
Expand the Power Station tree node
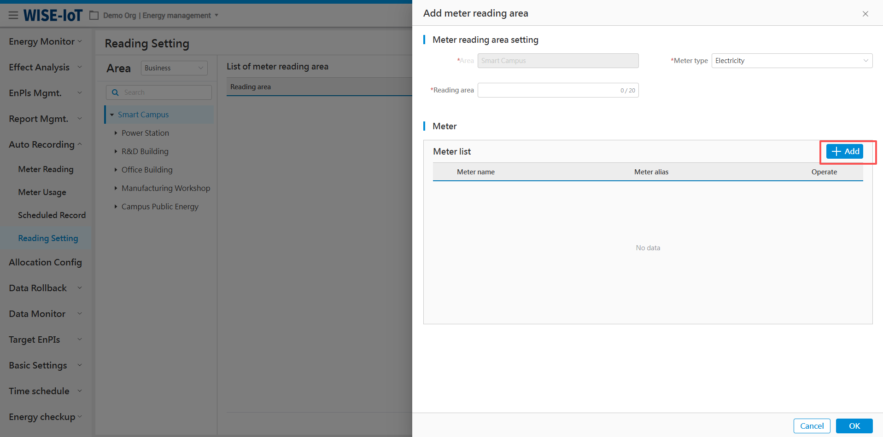click(116, 133)
